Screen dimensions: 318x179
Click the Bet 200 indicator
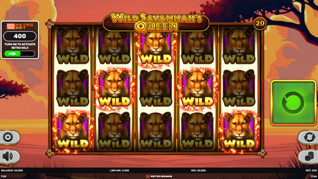311,171
